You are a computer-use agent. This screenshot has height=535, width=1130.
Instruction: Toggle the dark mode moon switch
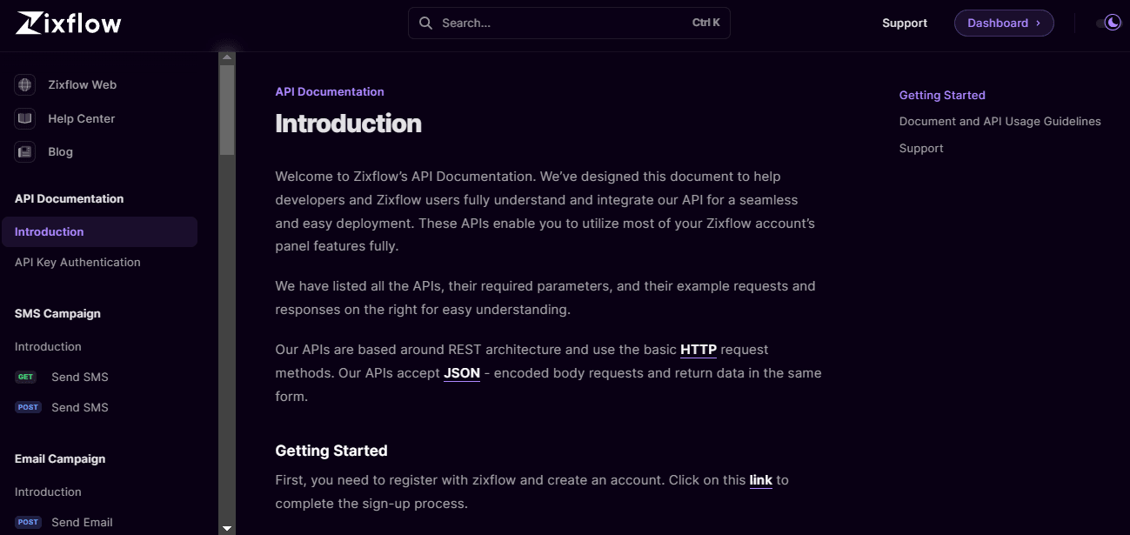(1111, 23)
